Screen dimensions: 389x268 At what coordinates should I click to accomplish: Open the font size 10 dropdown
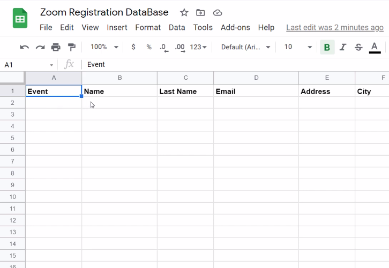[x=297, y=47]
